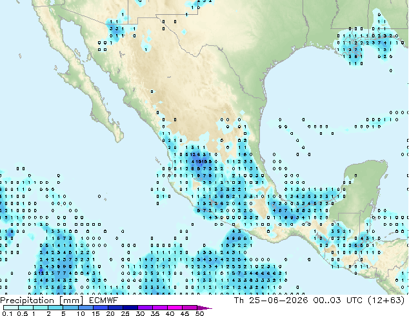Select the 40–45 mm magenta legend swatch

click(x=175, y=308)
